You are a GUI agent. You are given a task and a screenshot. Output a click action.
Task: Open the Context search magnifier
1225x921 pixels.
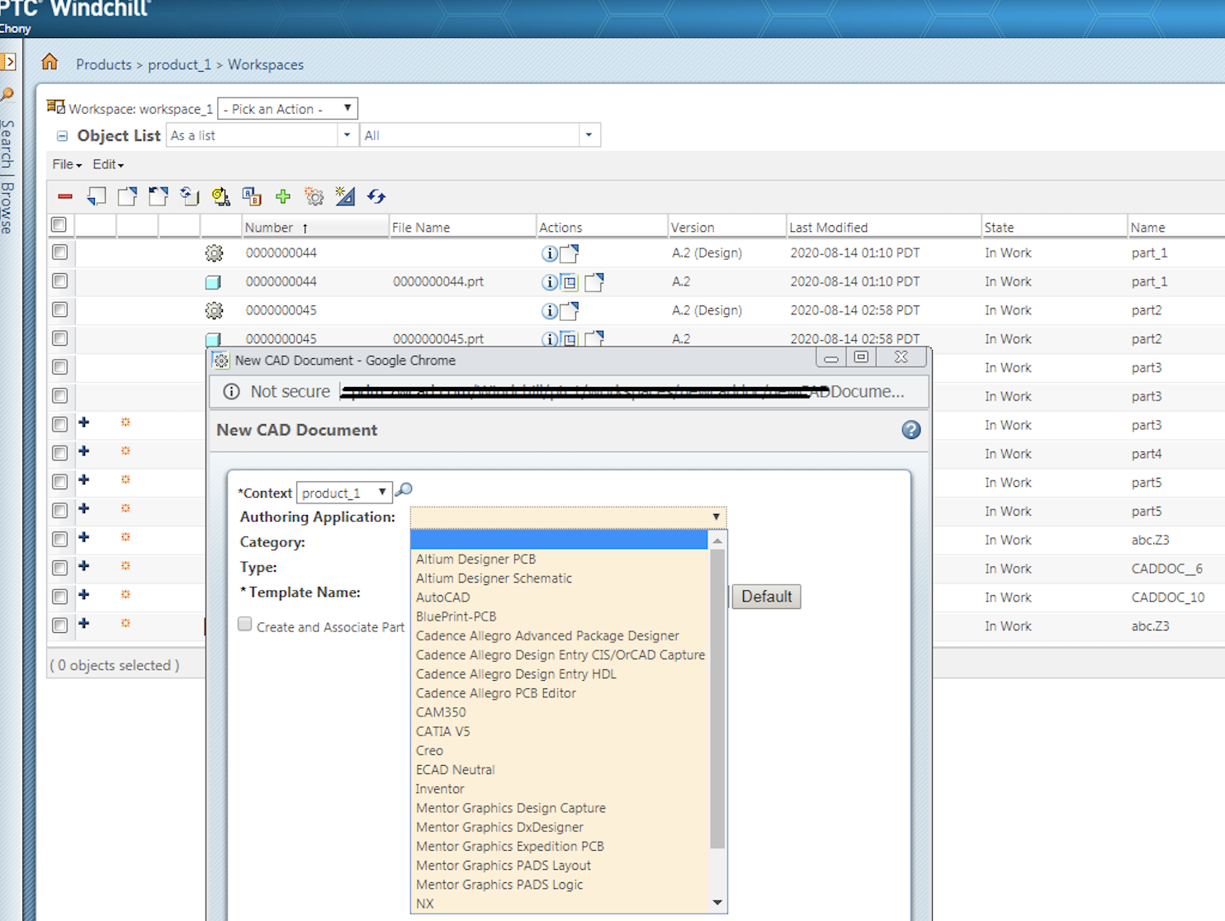tap(403, 489)
